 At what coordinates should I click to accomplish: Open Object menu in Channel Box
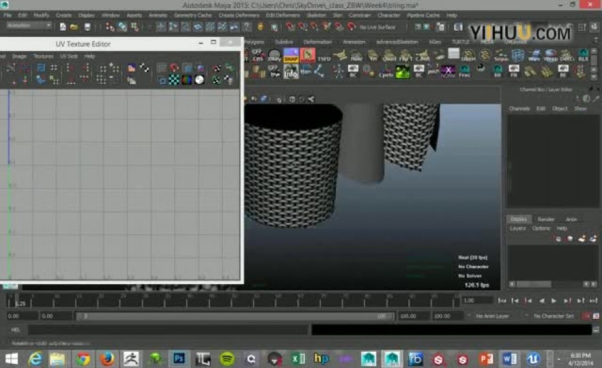coord(560,108)
